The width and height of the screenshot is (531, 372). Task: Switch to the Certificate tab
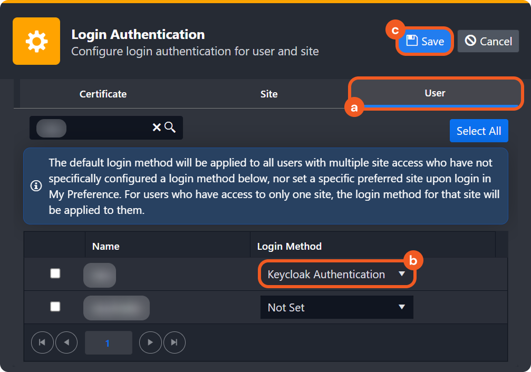coord(103,94)
